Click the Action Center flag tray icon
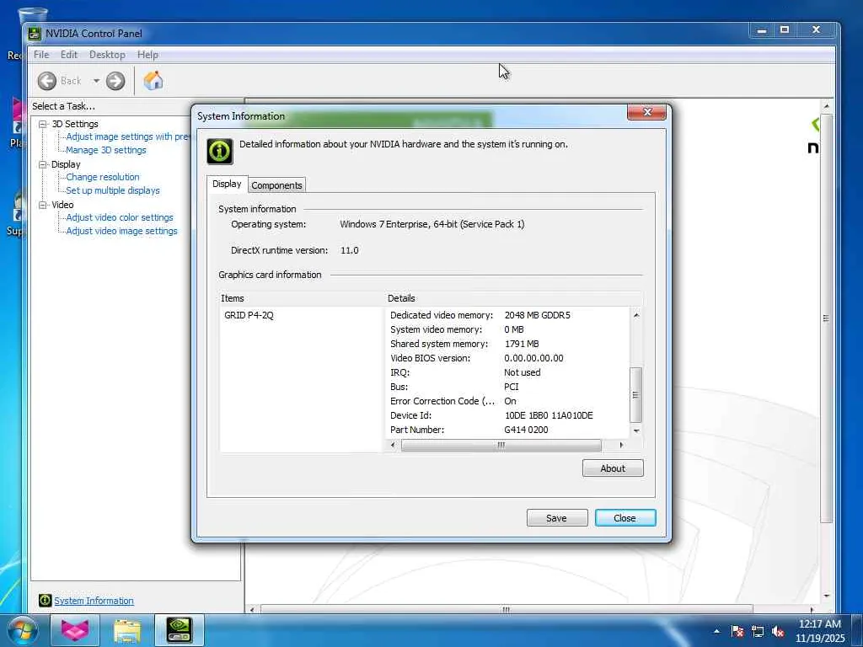 point(737,631)
